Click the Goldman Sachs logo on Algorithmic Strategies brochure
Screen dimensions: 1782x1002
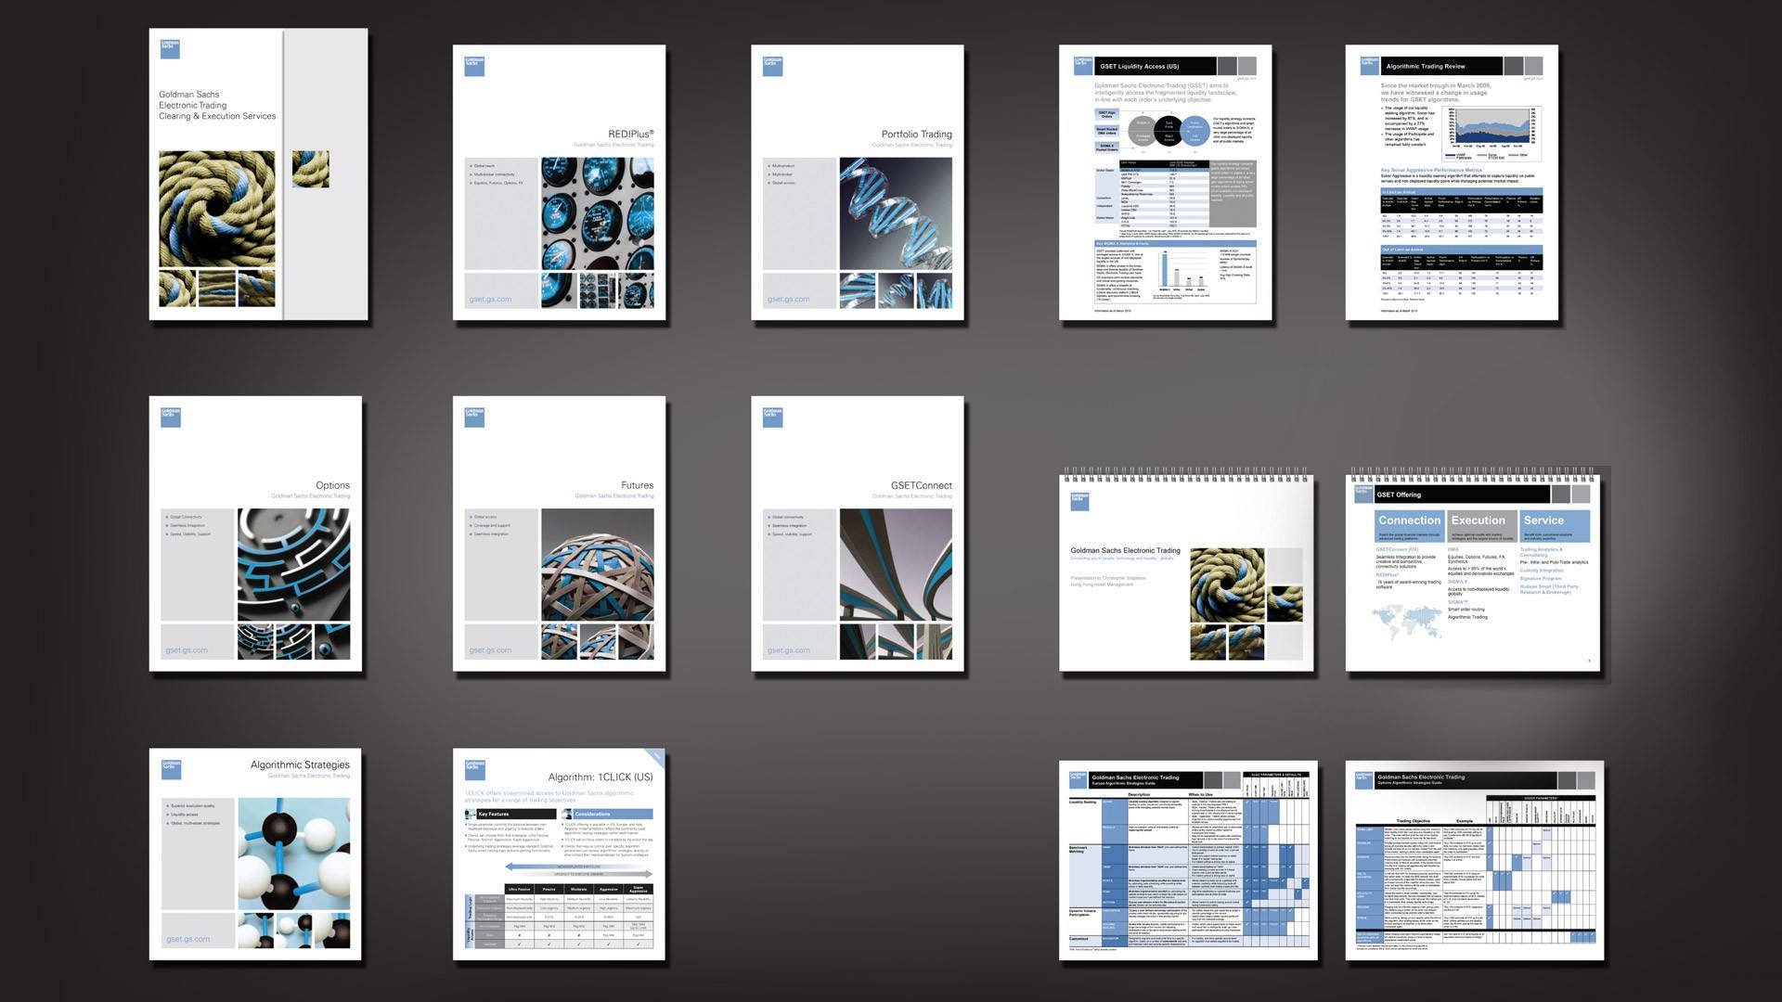[x=170, y=769]
